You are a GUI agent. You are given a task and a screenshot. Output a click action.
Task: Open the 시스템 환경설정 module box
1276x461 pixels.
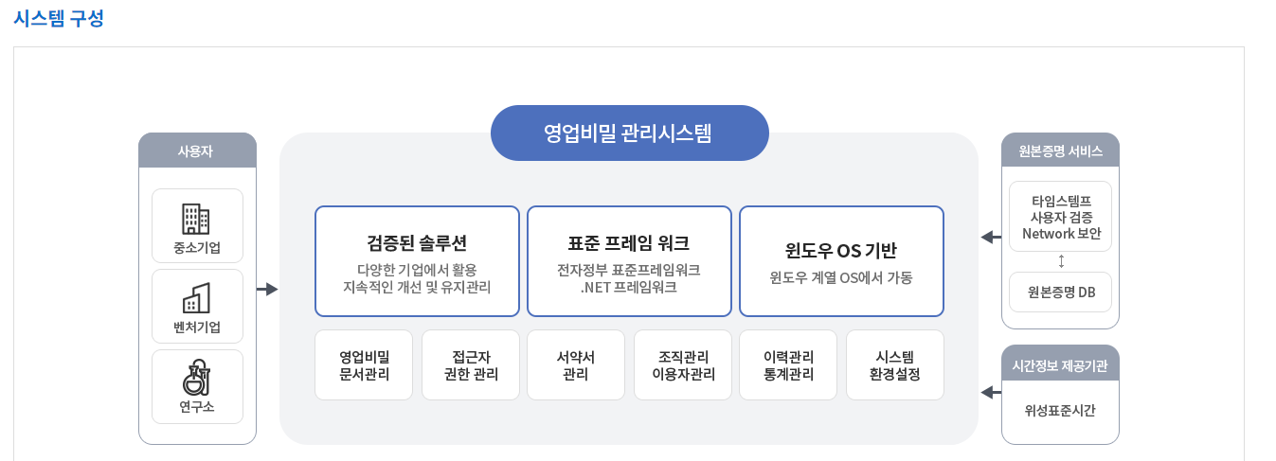[895, 365]
